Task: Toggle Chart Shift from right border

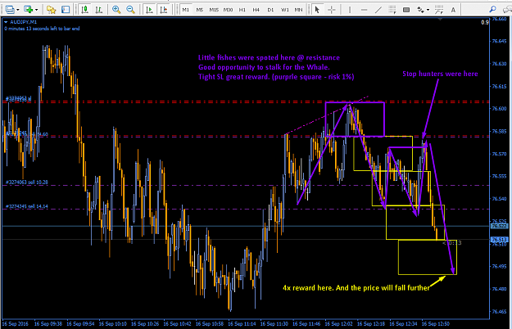Action: [164, 10]
